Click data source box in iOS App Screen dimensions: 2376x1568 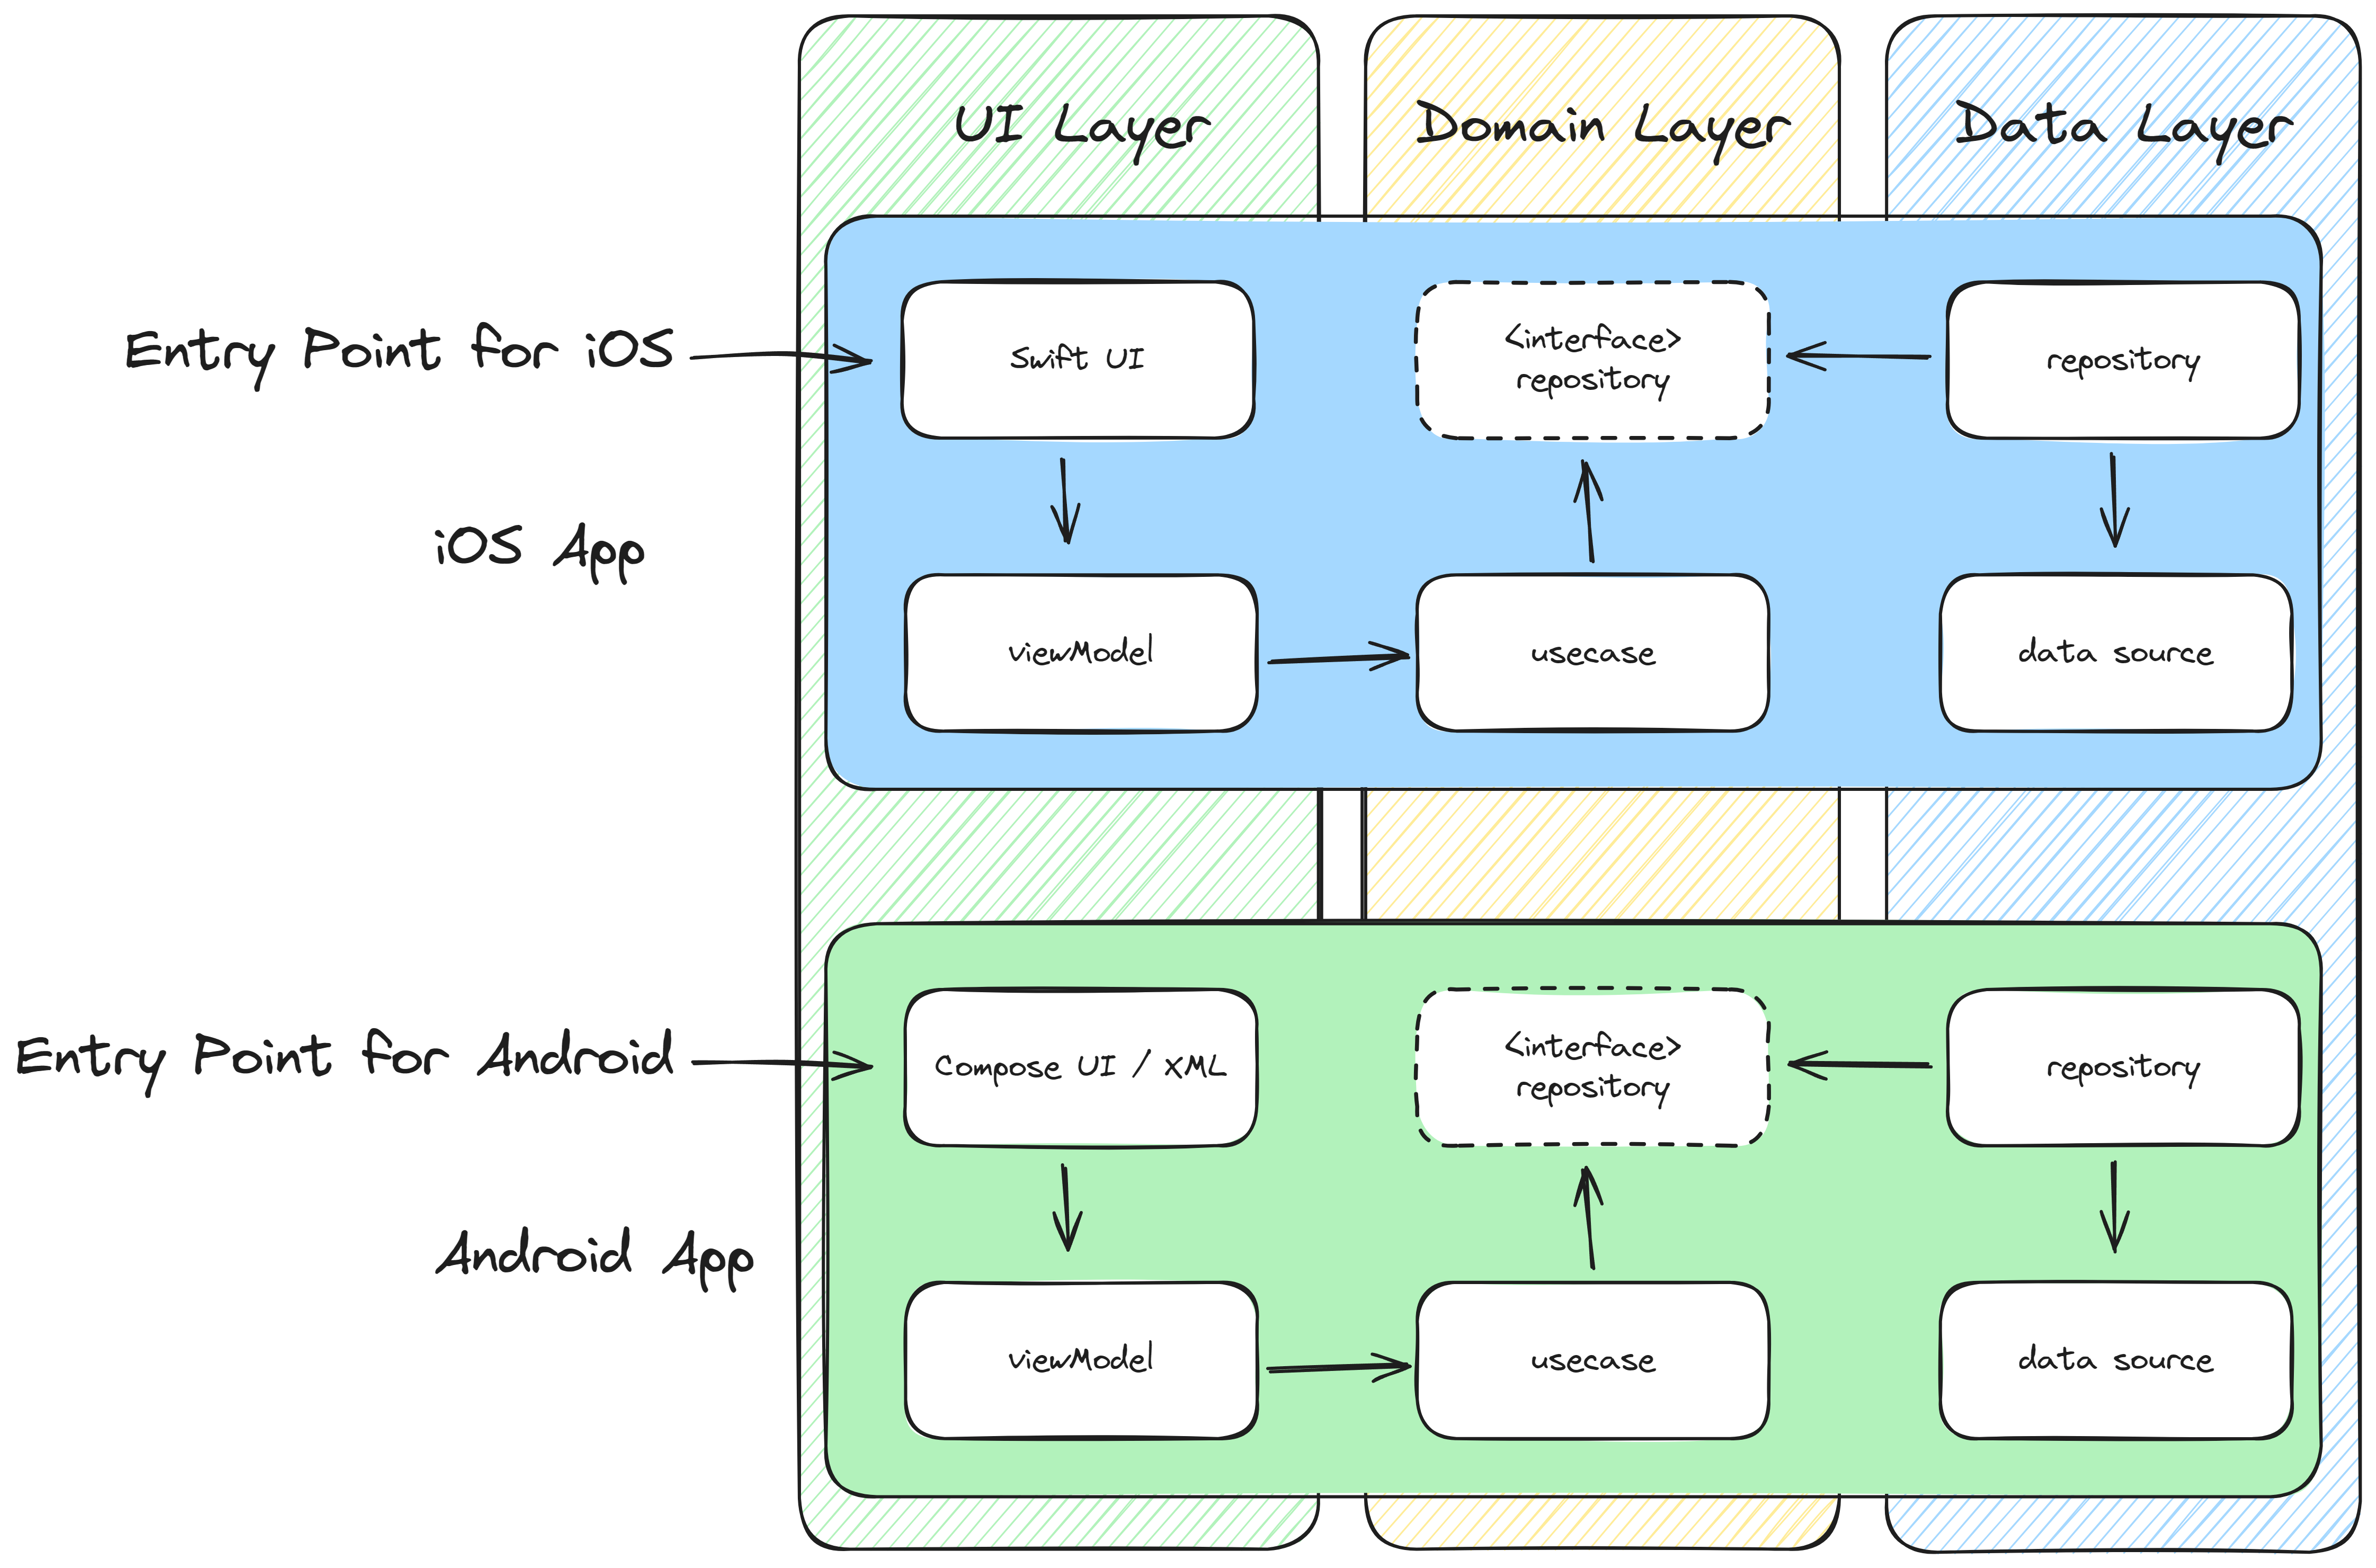point(2116,653)
